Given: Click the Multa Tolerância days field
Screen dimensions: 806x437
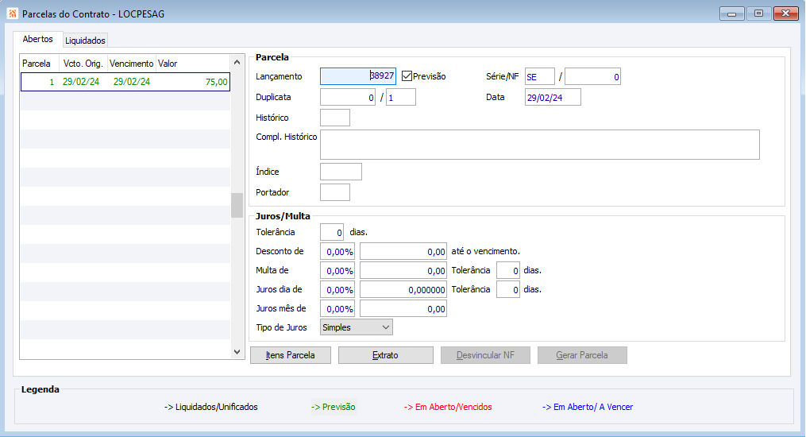Looking at the screenshot, I should point(508,270).
